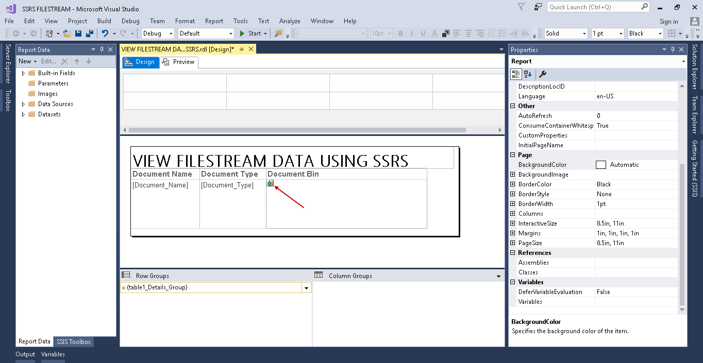This screenshot has height=363, width=703.
Task: Click into the Quick Launch search box
Action: (593, 7)
